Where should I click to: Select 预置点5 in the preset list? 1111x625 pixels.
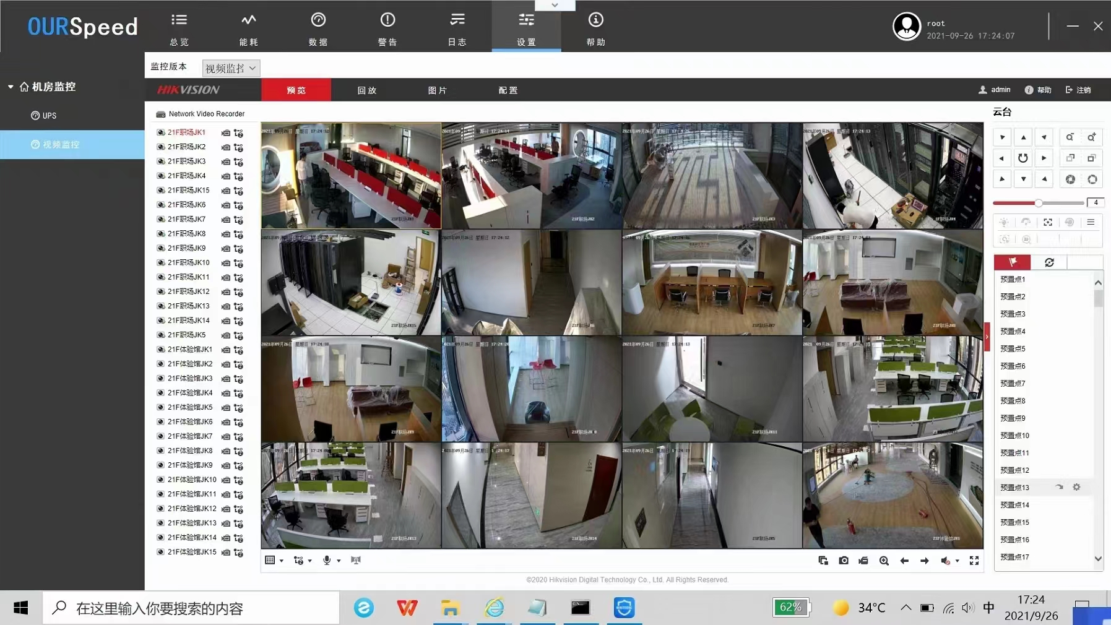pos(1013,348)
